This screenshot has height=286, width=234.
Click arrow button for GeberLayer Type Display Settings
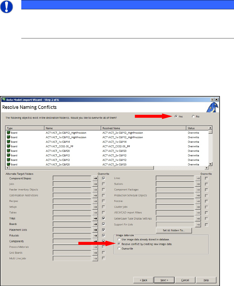(x=198, y=219)
